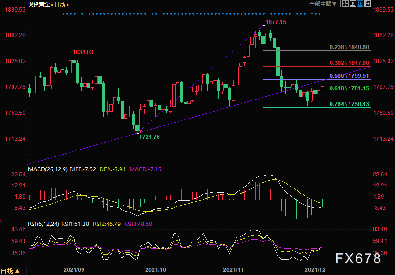Click the DIFF:-7.52 value
Screen dimensions: 395x275
click(83, 169)
